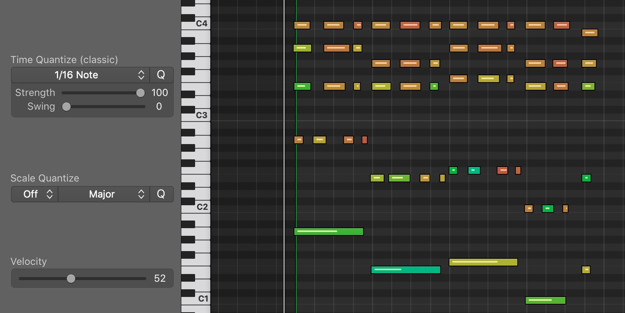625x313 pixels.
Task: Click the Swing slider handle
Action: [x=66, y=107]
